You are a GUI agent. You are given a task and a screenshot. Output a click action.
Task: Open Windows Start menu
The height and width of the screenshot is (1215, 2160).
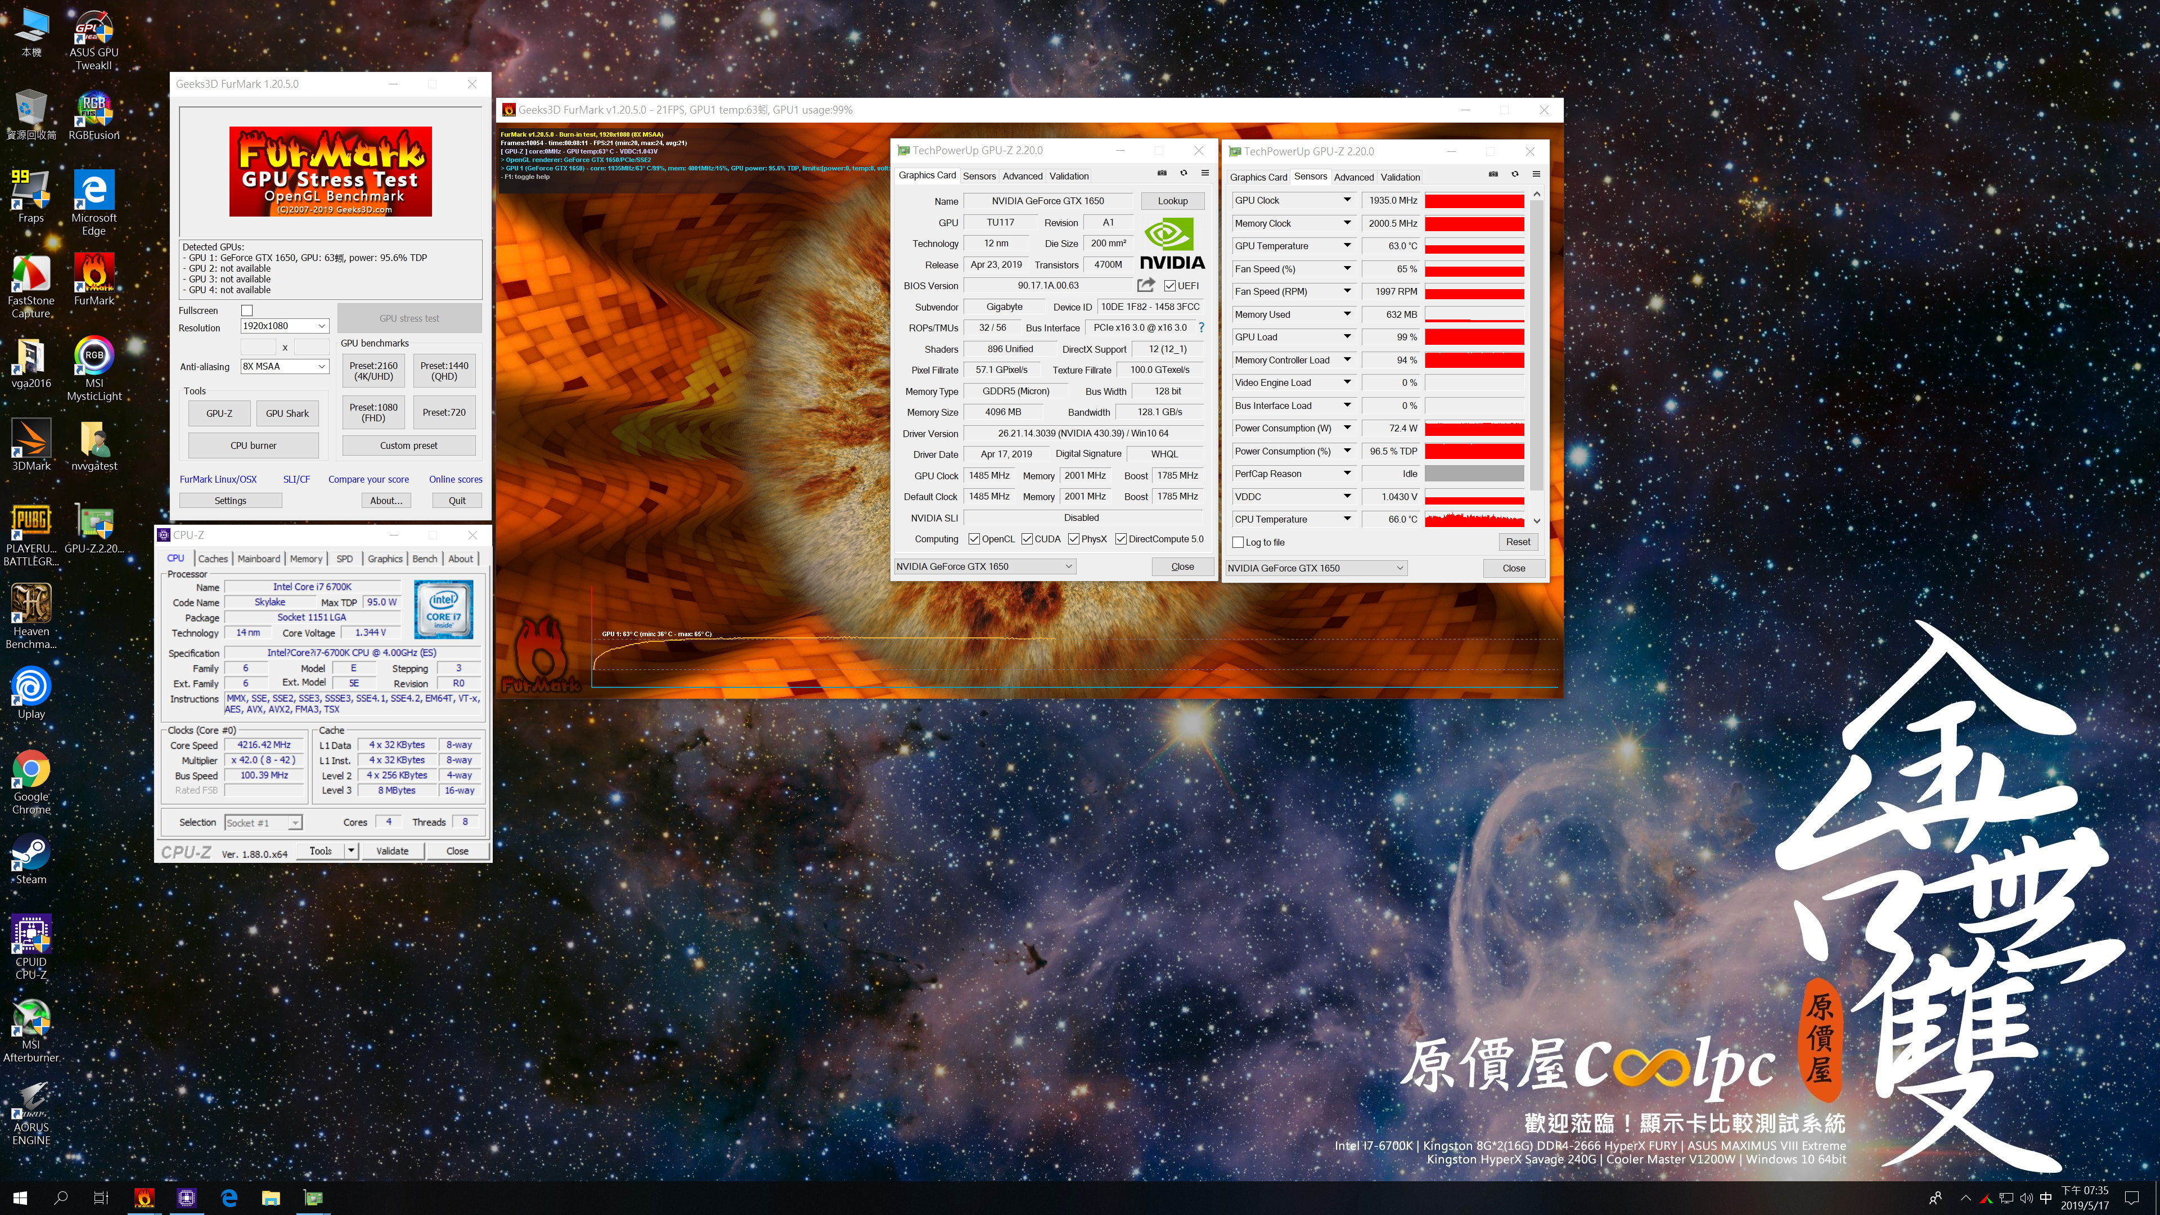tap(20, 1198)
